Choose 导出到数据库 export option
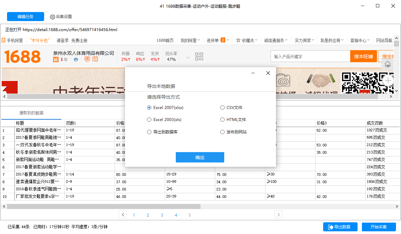 162,132
